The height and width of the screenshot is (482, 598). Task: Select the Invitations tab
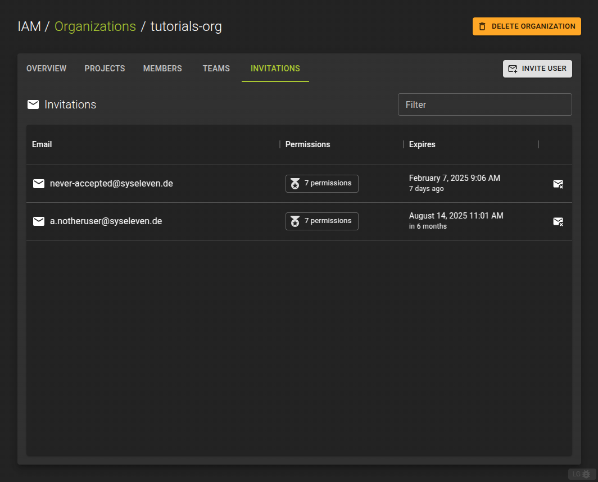[x=275, y=69]
